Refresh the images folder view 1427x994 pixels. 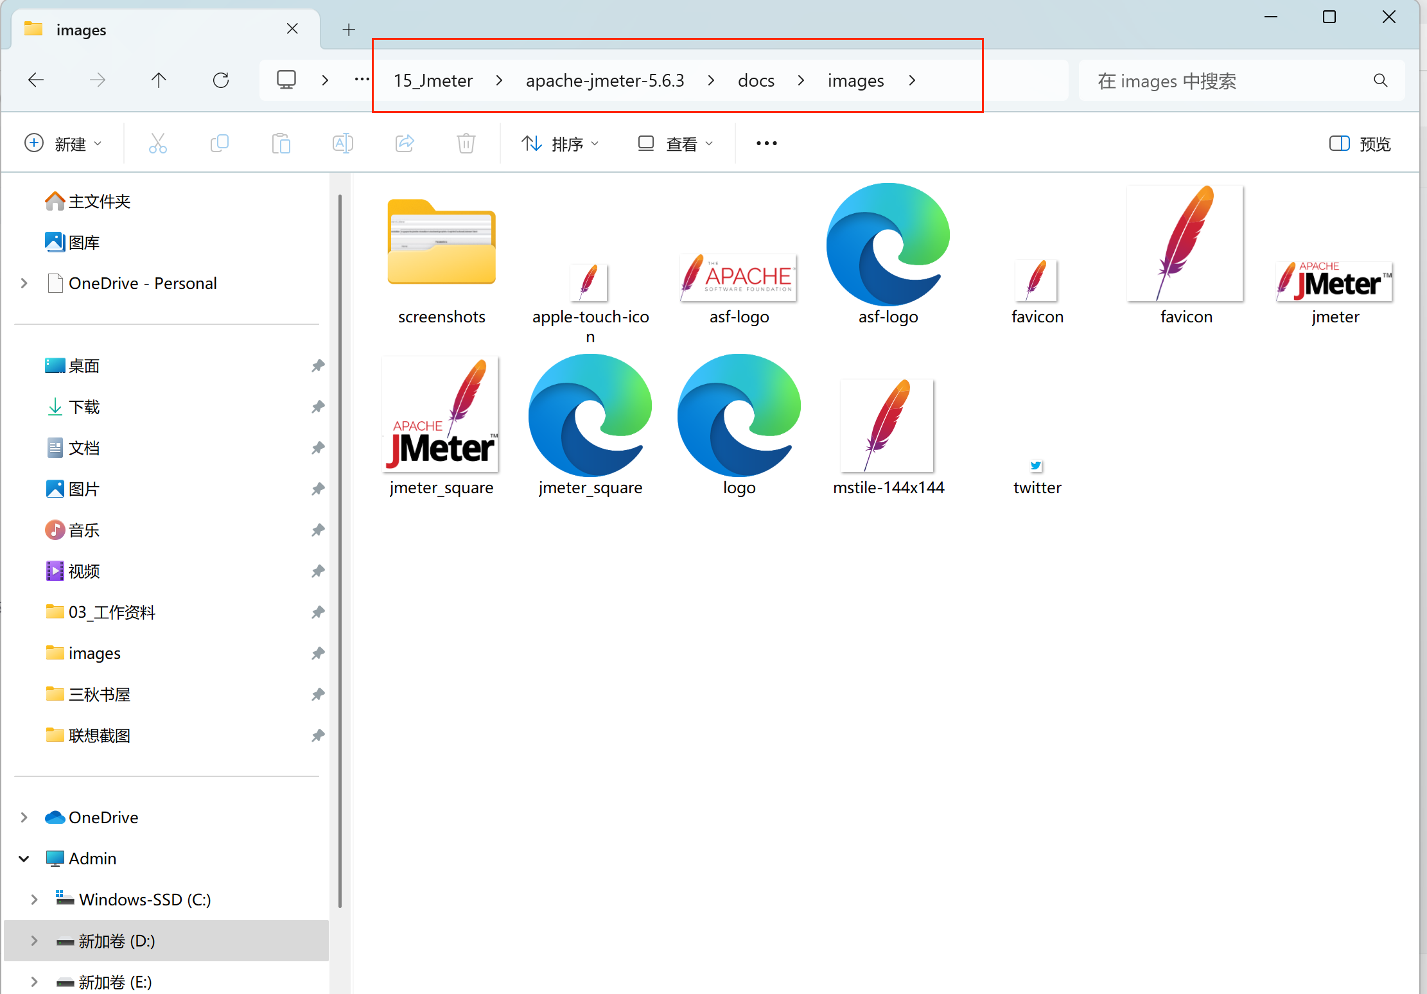[x=221, y=80]
